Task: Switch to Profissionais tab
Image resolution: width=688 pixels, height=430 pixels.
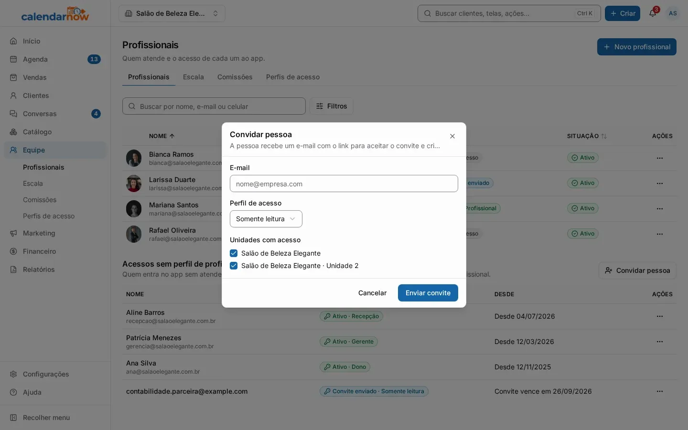Action: point(149,77)
